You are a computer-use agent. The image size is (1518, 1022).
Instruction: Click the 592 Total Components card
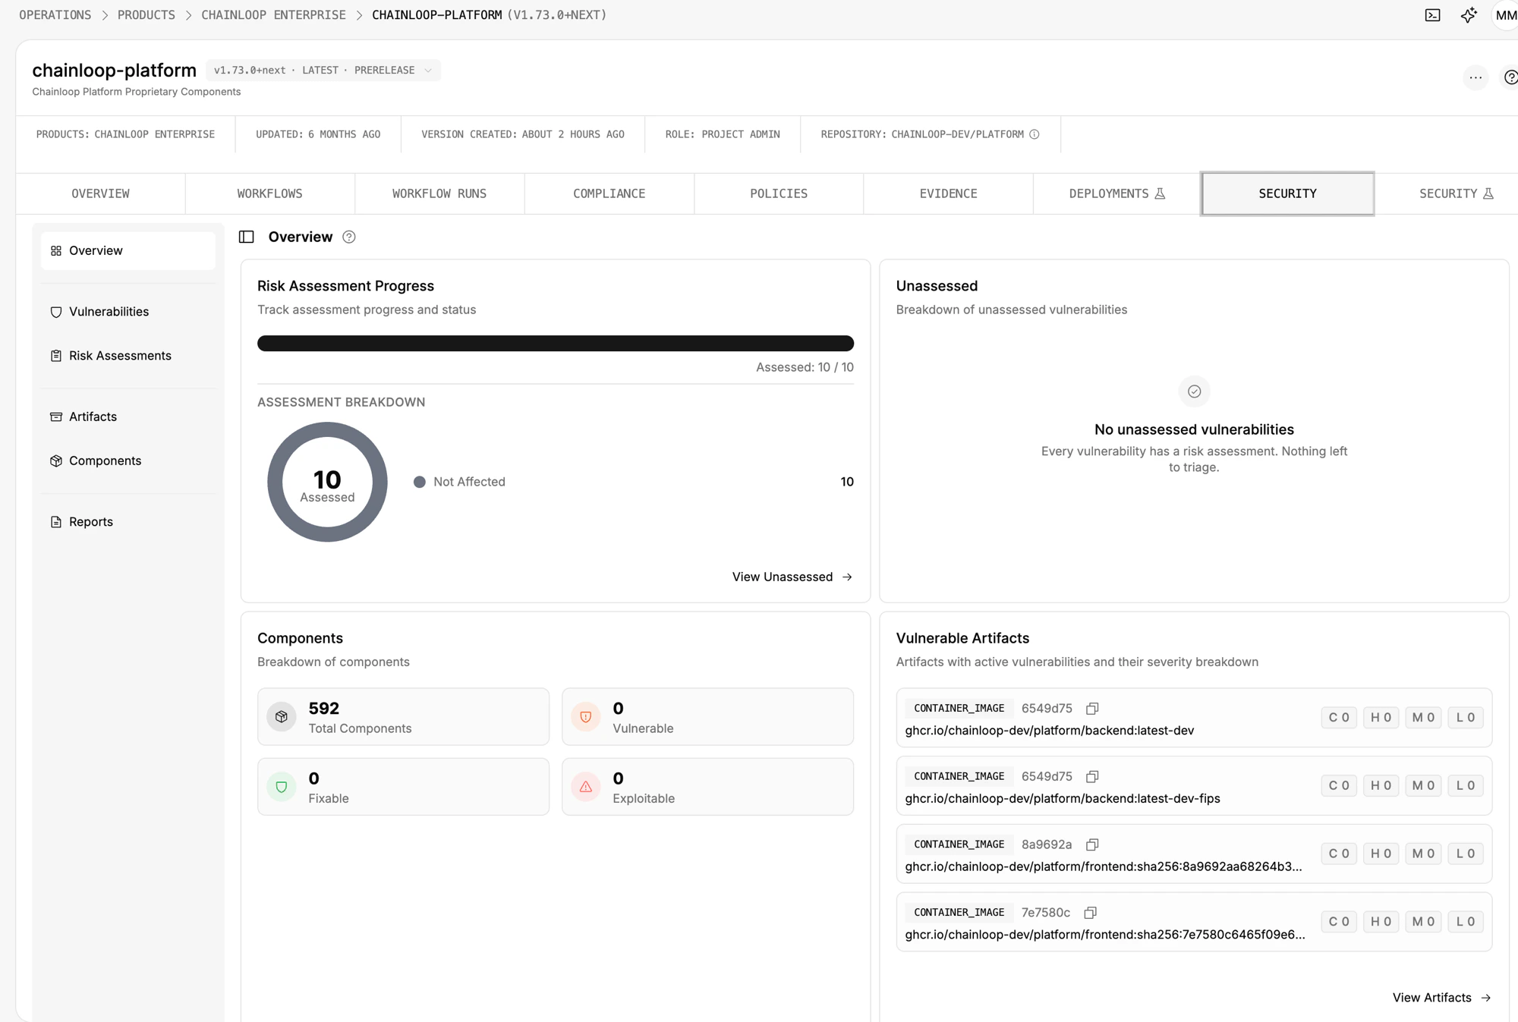(x=403, y=717)
